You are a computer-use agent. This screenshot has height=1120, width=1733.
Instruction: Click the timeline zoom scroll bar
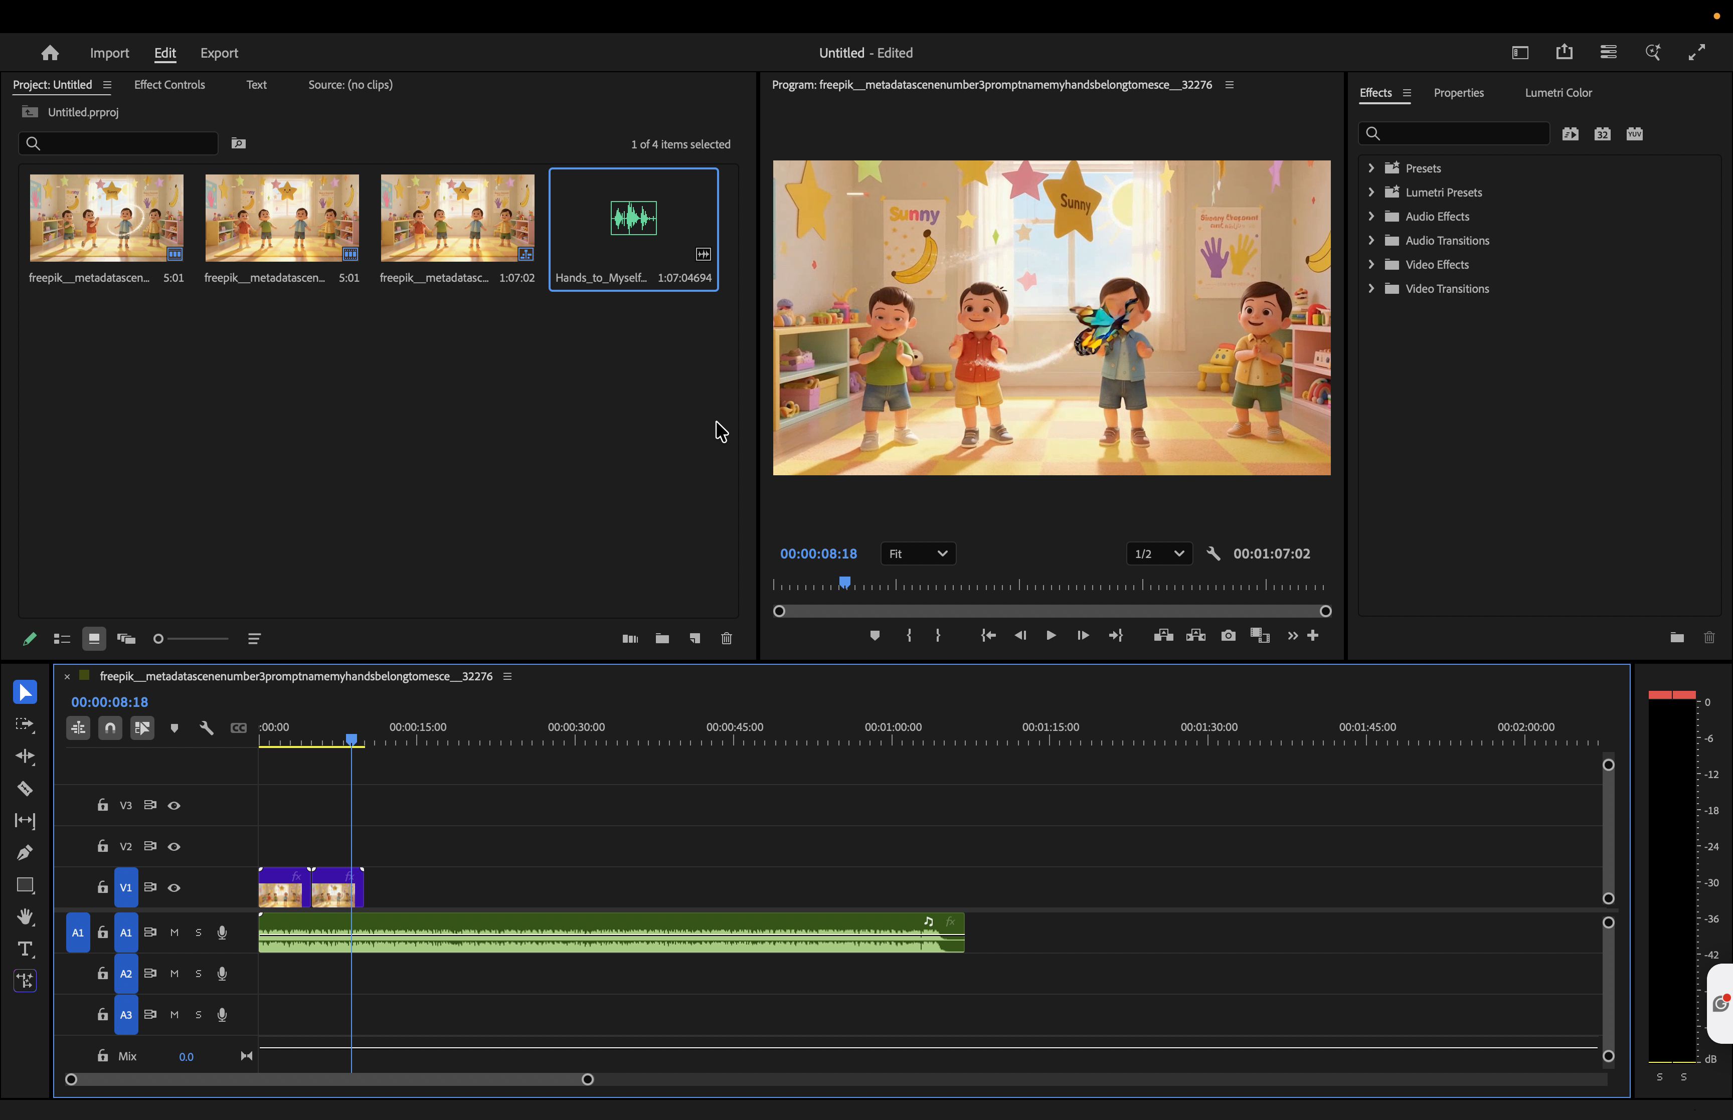[x=329, y=1079]
